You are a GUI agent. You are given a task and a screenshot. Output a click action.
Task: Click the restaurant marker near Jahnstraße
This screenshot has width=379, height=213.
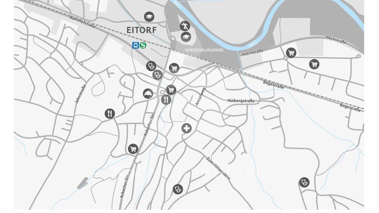pyautogui.click(x=110, y=114)
